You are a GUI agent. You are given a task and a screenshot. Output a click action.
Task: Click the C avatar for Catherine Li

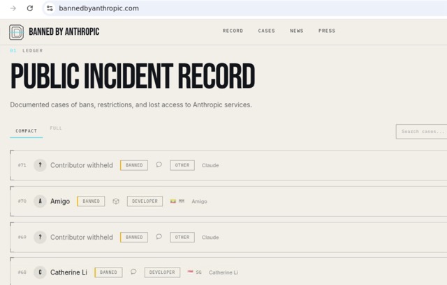coord(40,272)
